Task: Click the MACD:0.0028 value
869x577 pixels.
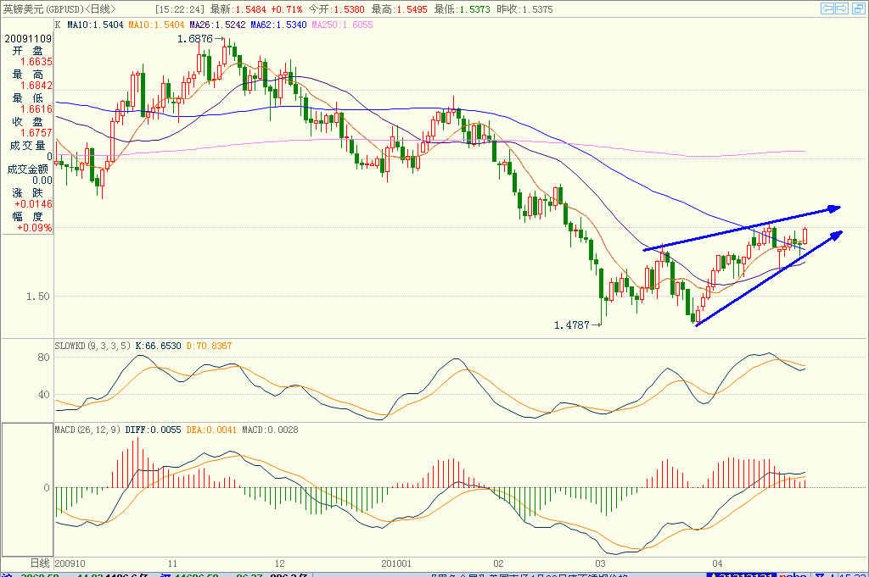Action: point(270,430)
